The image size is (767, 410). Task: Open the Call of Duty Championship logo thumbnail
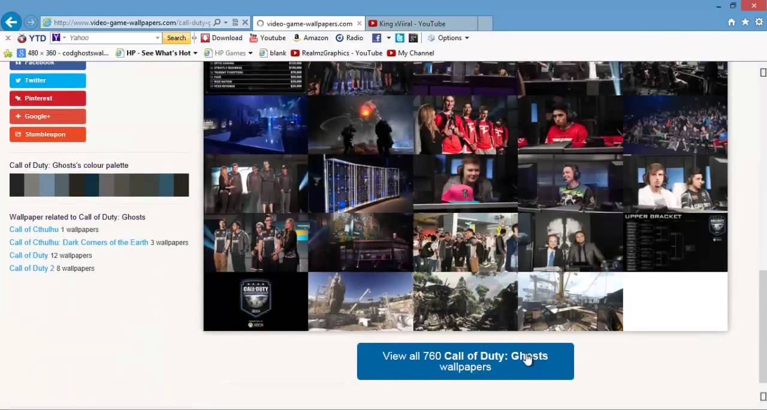(256, 302)
